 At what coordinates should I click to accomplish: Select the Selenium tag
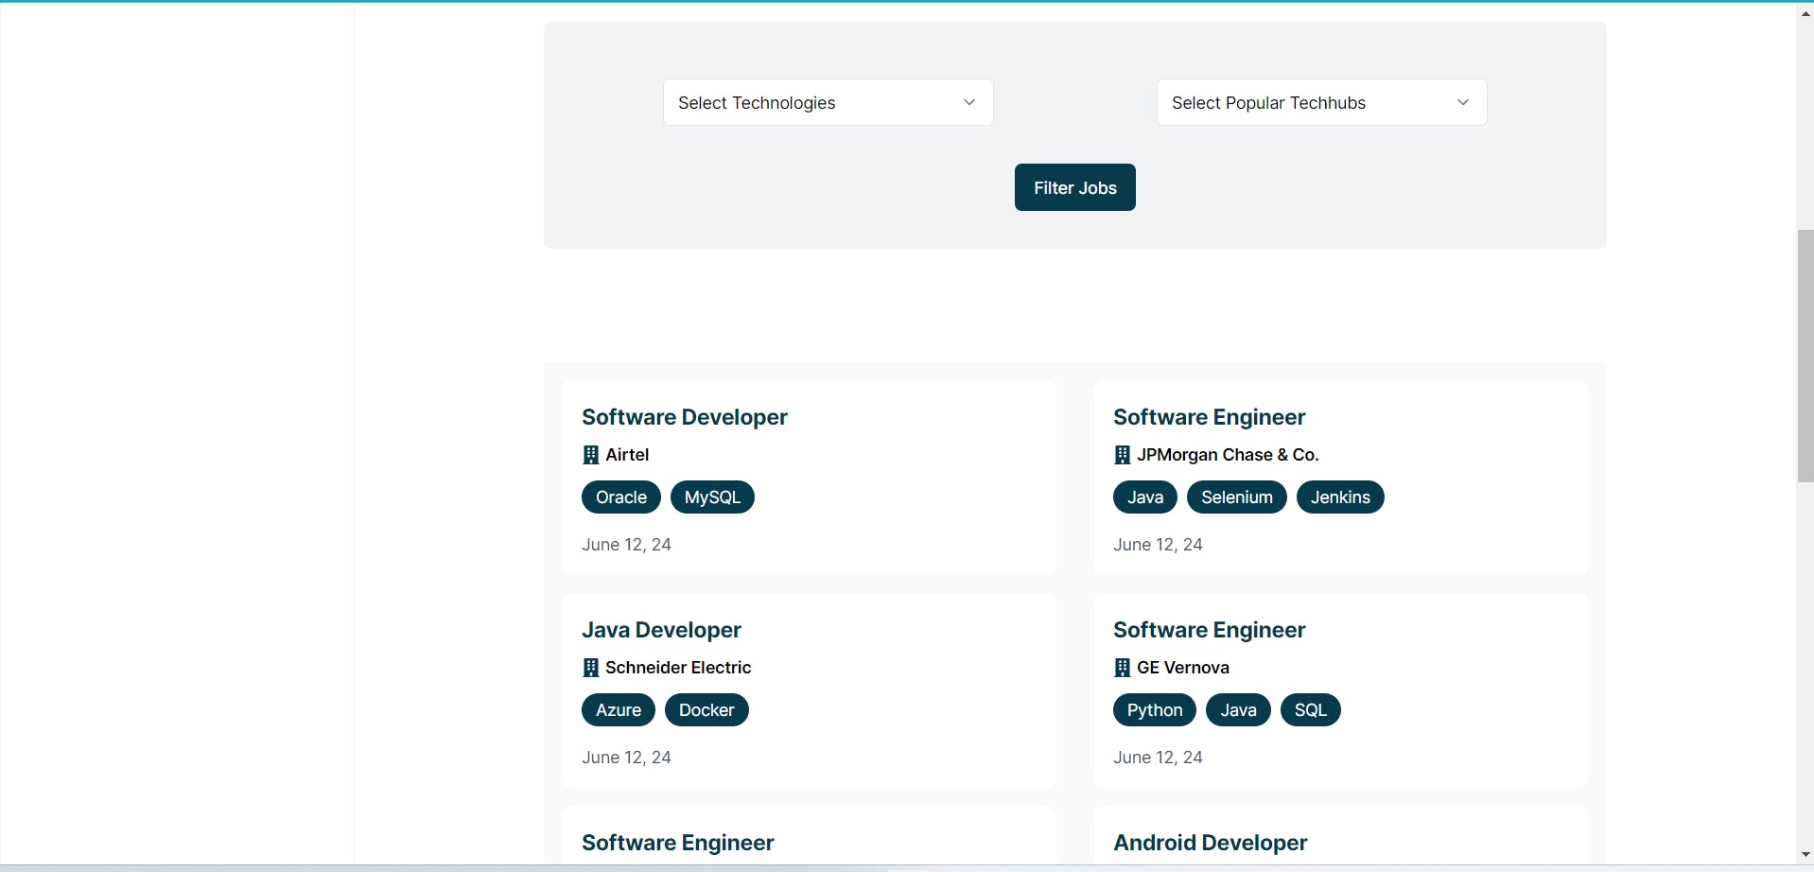coord(1237,497)
